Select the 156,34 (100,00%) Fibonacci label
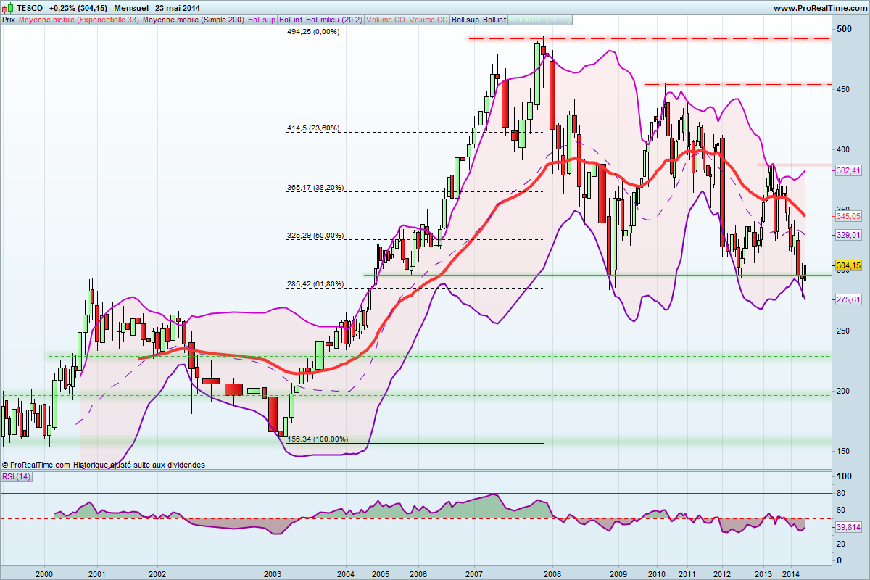Viewport: 870px width, 580px height. [x=318, y=439]
